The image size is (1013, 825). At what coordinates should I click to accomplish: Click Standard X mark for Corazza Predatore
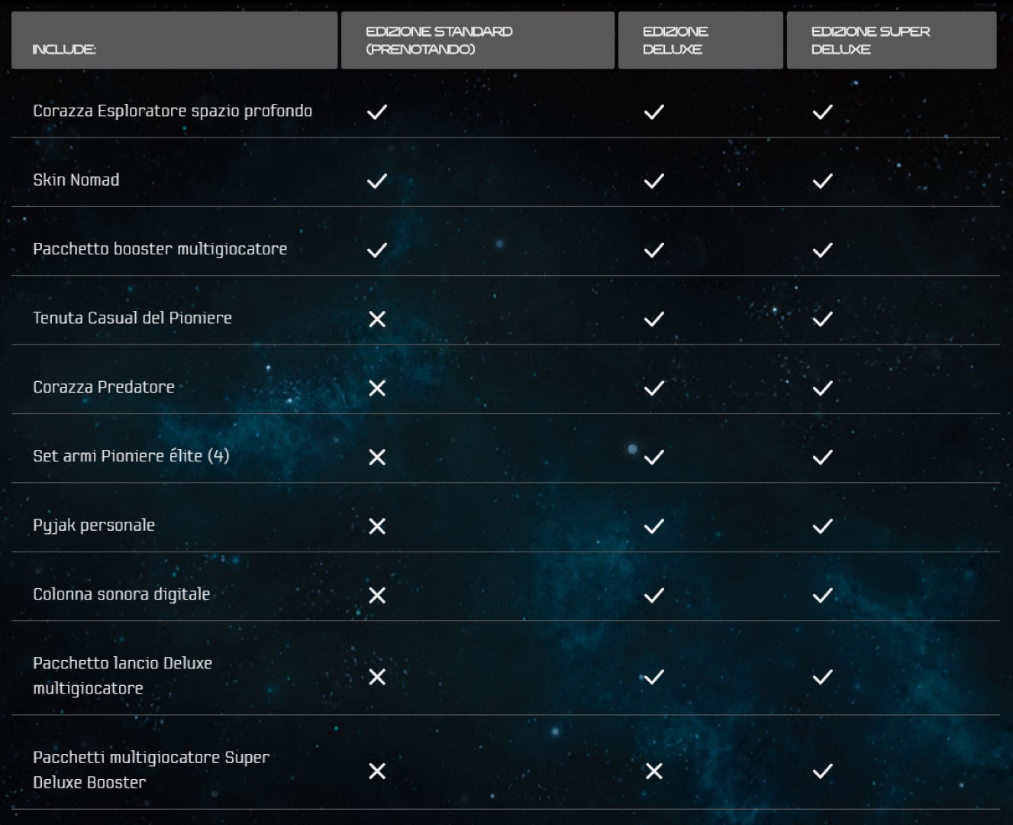(x=377, y=388)
